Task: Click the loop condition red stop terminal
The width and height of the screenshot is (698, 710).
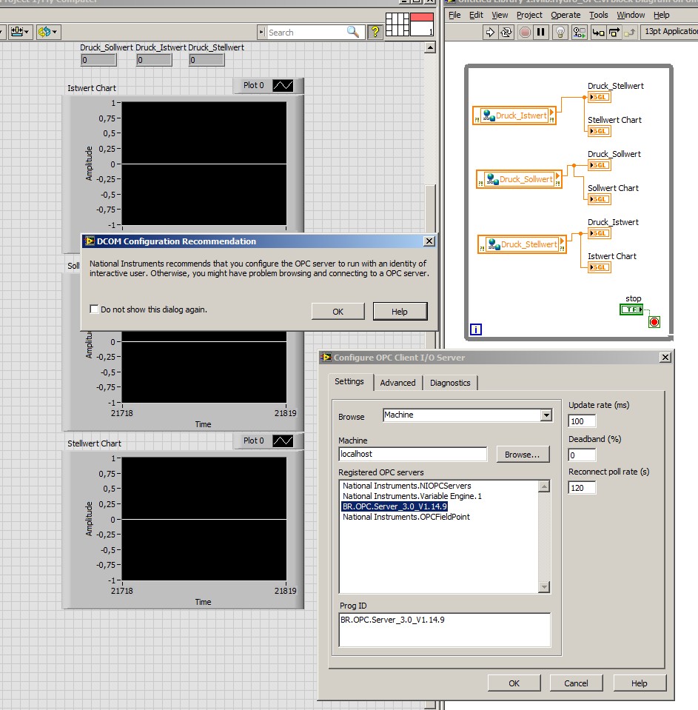Action: tap(654, 322)
